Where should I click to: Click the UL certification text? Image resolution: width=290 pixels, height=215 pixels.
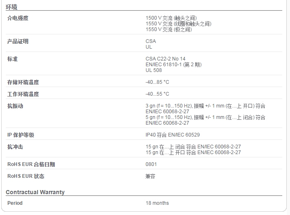(x=149, y=47)
